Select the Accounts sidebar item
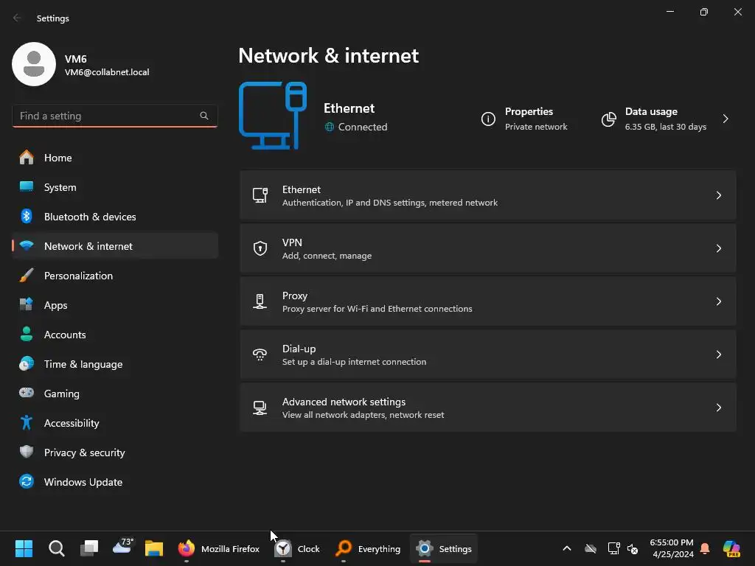755x566 pixels. pos(65,335)
